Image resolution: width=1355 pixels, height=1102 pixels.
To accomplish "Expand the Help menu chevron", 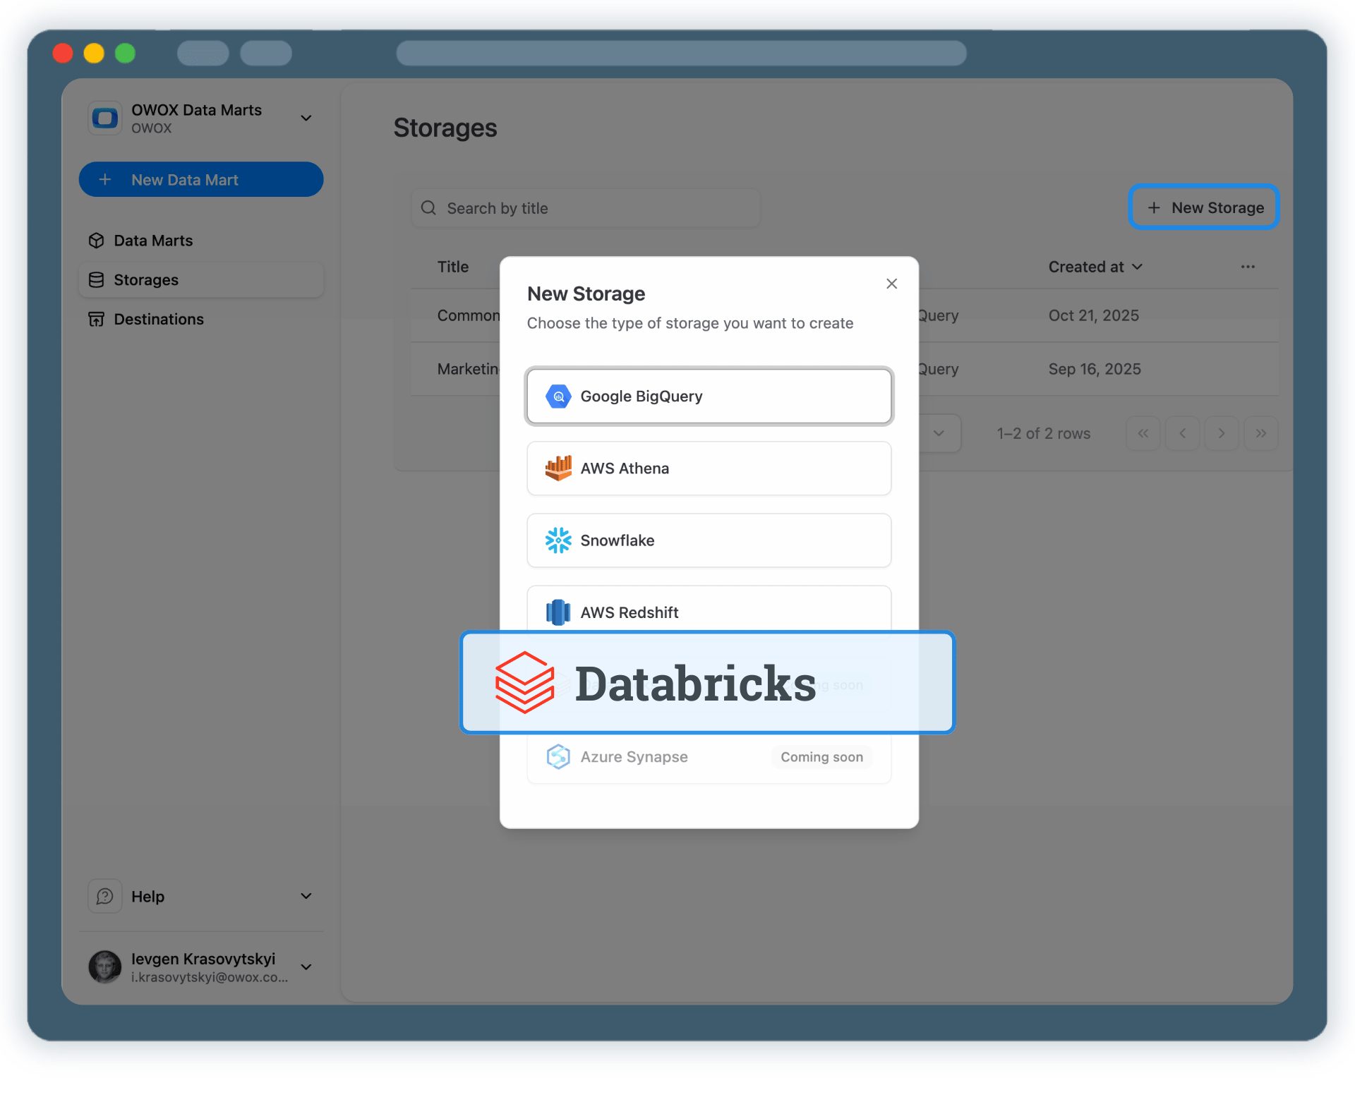I will click(306, 896).
